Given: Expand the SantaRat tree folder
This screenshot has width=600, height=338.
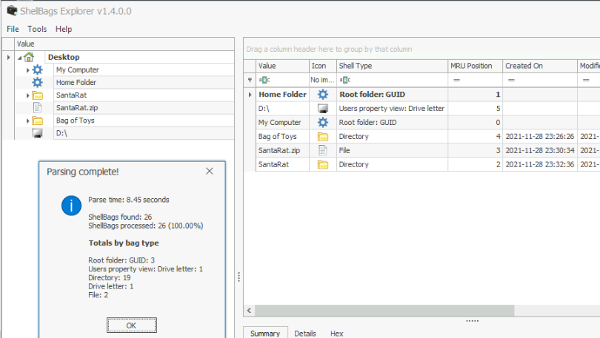Looking at the screenshot, I should 27,95.
